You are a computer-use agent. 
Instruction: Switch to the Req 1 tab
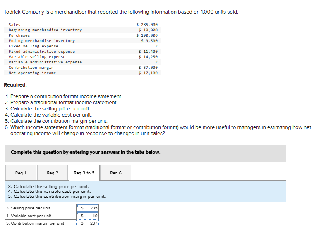point(21,173)
